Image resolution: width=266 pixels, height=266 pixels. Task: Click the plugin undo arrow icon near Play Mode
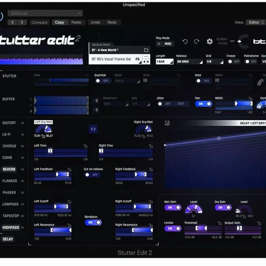click(x=185, y=41)
